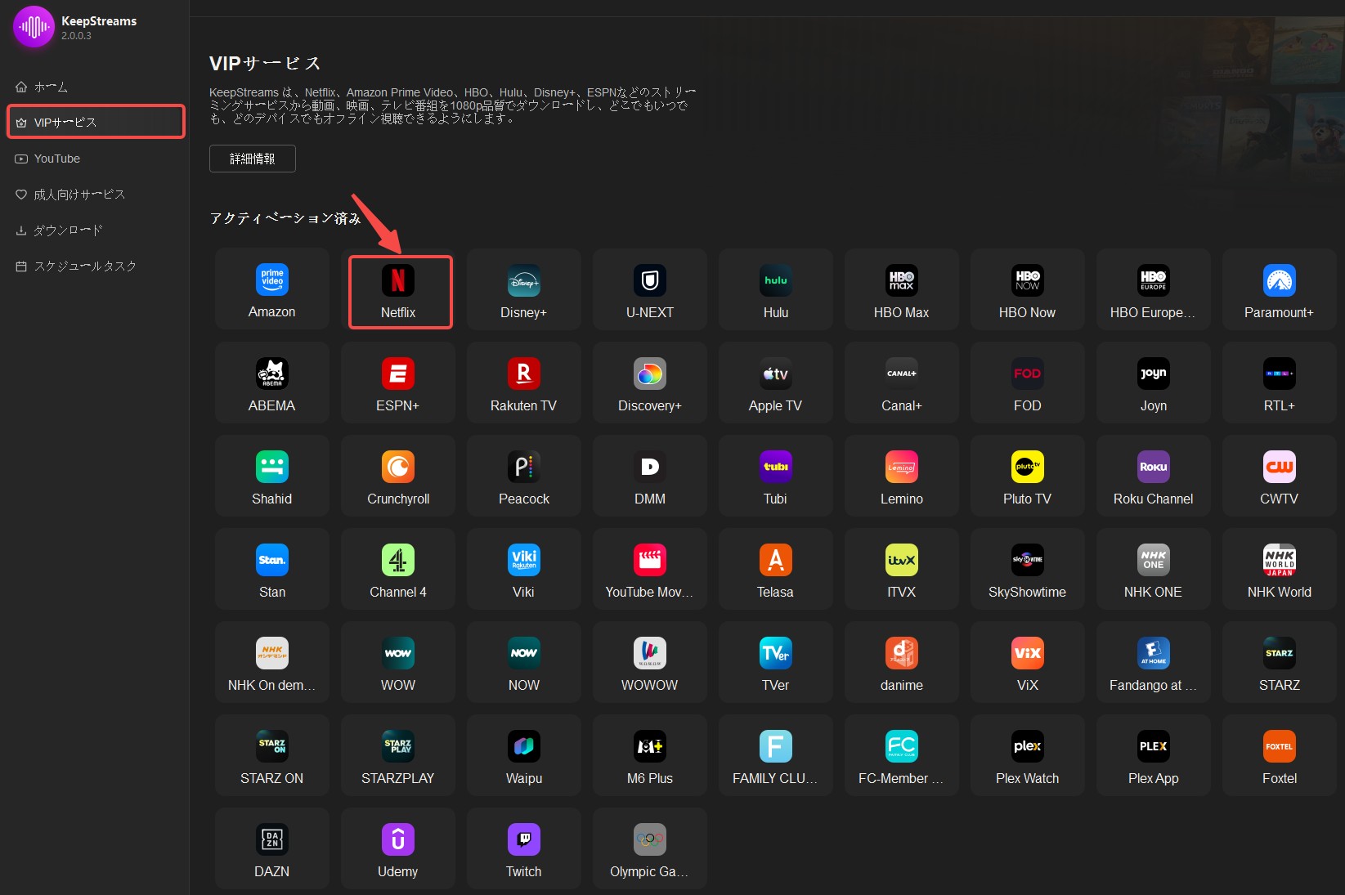This screenshot has height=895, width=1345.
Task: Open the TVer service tile
Action: [x=776, y=662]
